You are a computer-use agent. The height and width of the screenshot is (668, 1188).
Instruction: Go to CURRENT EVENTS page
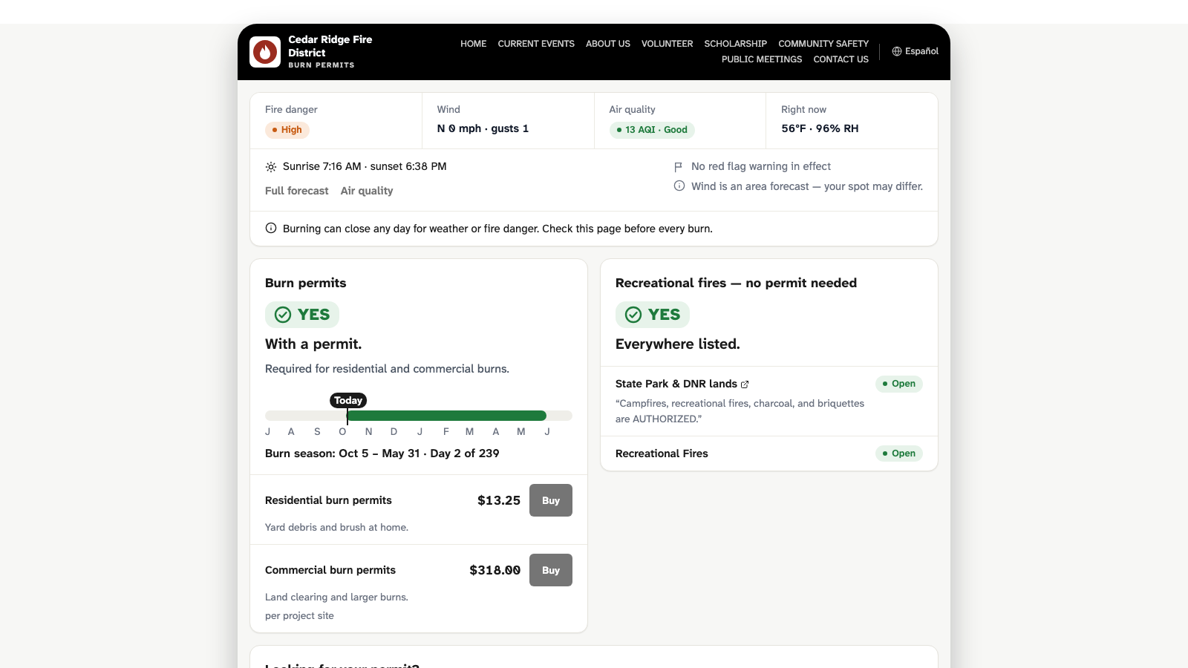[x=536, y=44]
